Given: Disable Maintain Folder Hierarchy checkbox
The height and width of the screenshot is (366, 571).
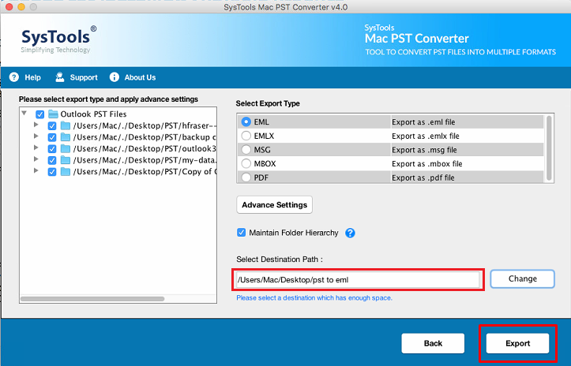Looking at the screenshot, I should [x=241, y=233].
